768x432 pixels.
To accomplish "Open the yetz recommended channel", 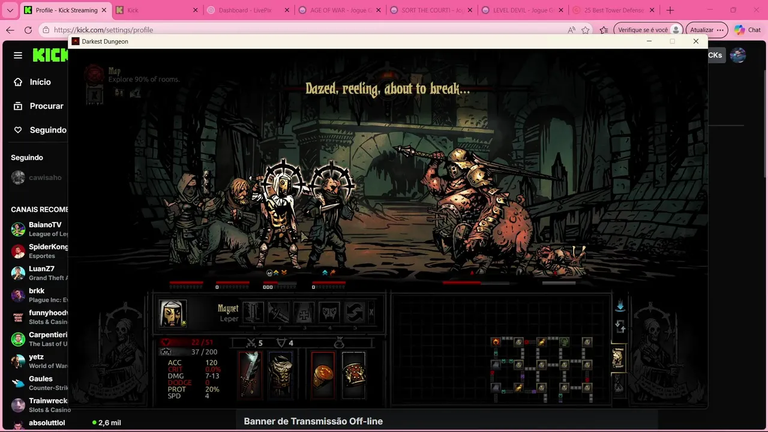I will (38, 361).
